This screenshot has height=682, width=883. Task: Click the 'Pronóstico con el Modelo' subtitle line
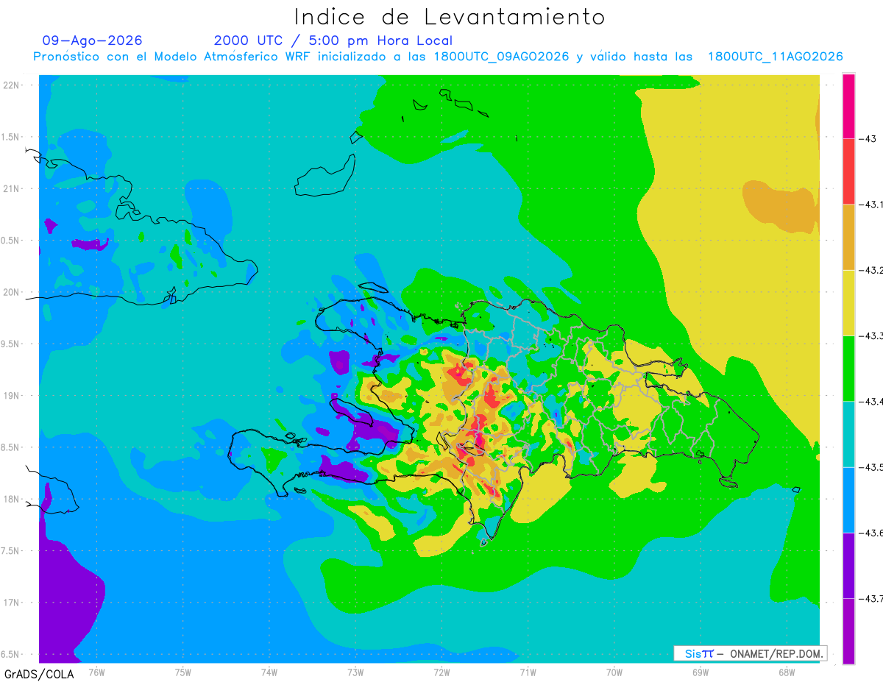tap(439, 57)
